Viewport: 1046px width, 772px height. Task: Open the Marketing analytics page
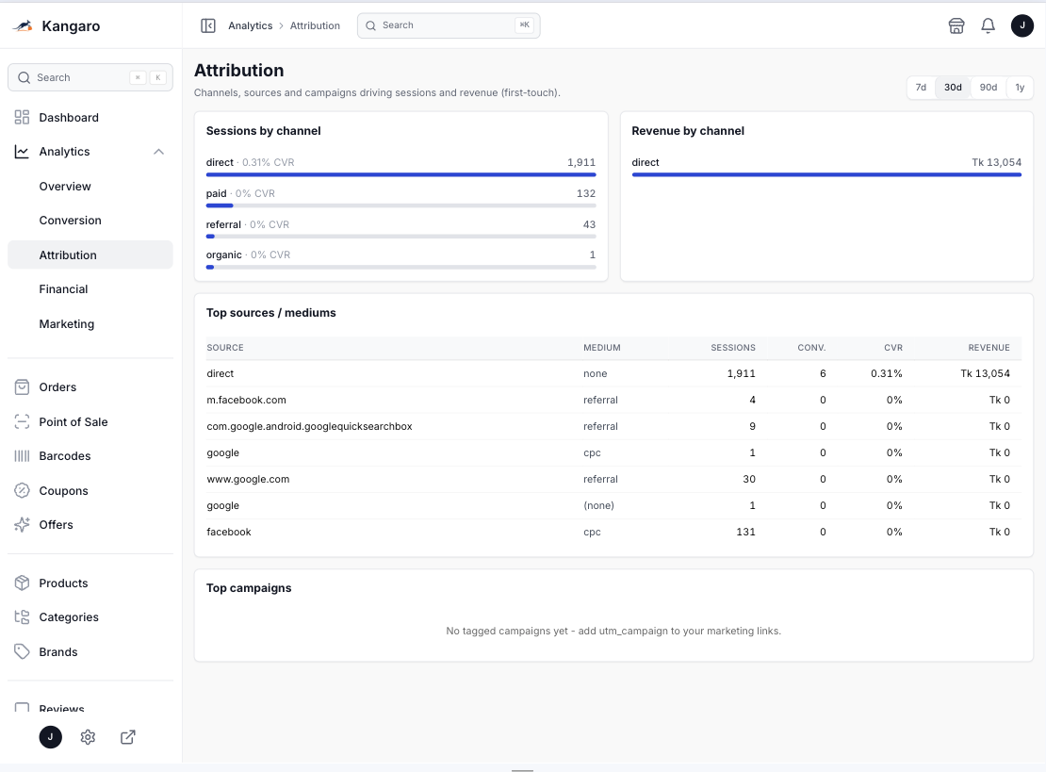click(x=90, y=323)
